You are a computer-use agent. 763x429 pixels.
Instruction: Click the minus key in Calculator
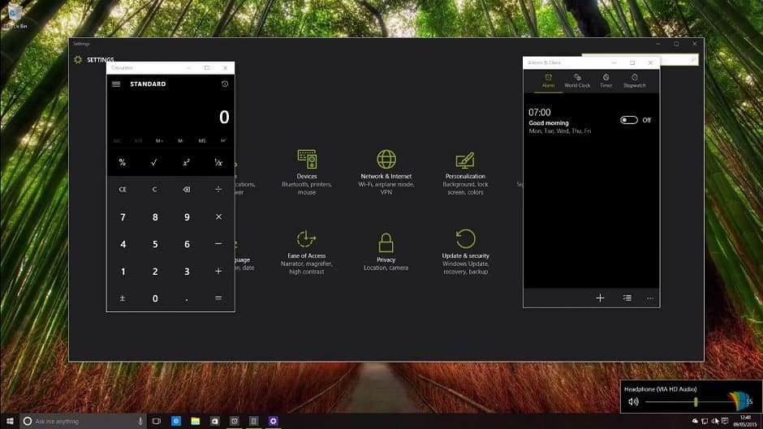tap(218, 244)
